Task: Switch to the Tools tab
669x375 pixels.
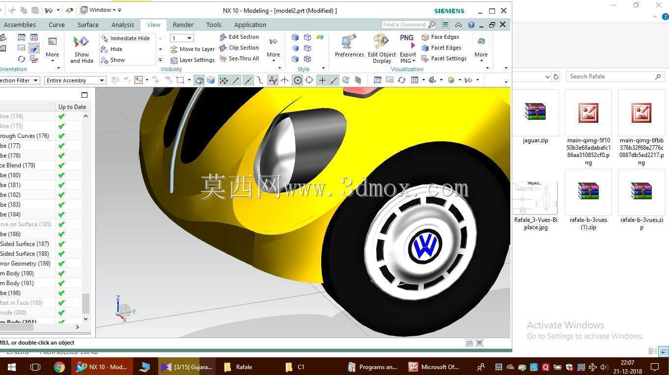Action: pos(214,25)
